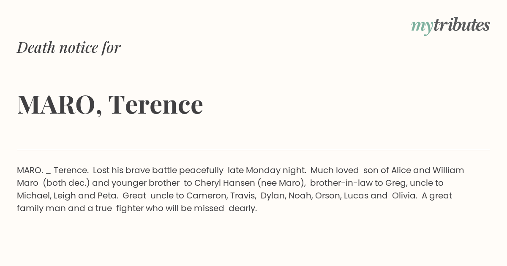Click the name 'Olivia' in the notice
Viewport: 507px width, 266px height.
pyautogui.click(x=404, y=195)
